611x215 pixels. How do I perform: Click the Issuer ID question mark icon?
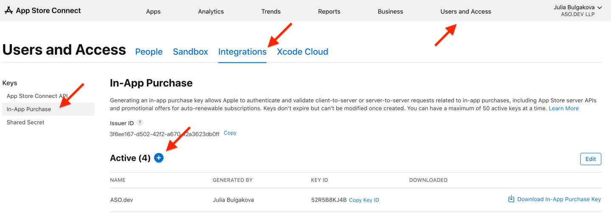click(140, 123)
